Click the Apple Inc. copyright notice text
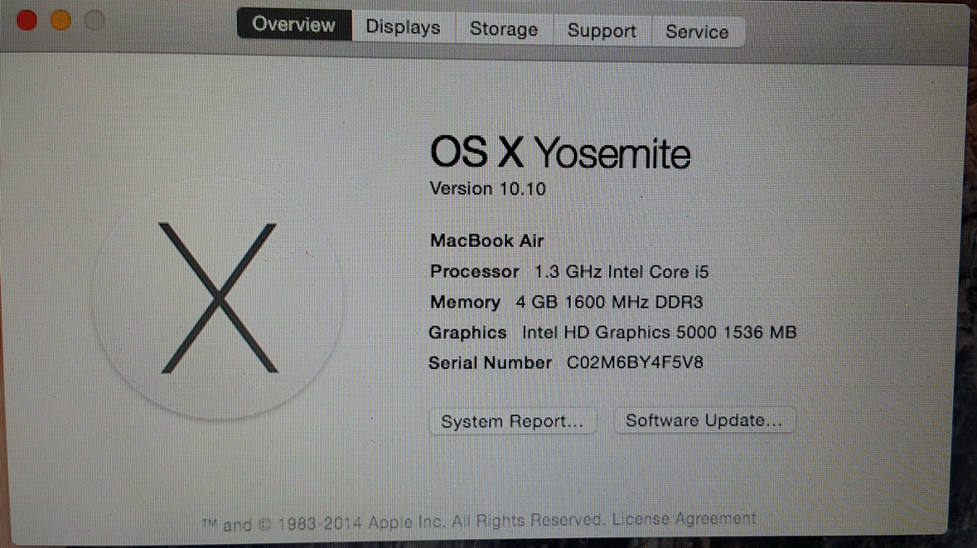This screenshot has width=977, height=548. tap(403, 522)
